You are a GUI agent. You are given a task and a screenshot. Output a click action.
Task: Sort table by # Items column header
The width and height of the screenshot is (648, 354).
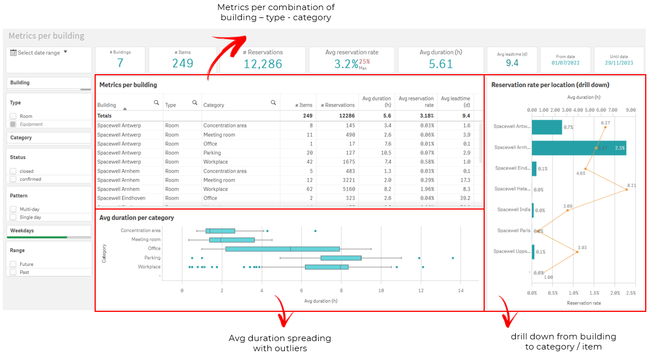pyautogui.click(x=304, y=105)
